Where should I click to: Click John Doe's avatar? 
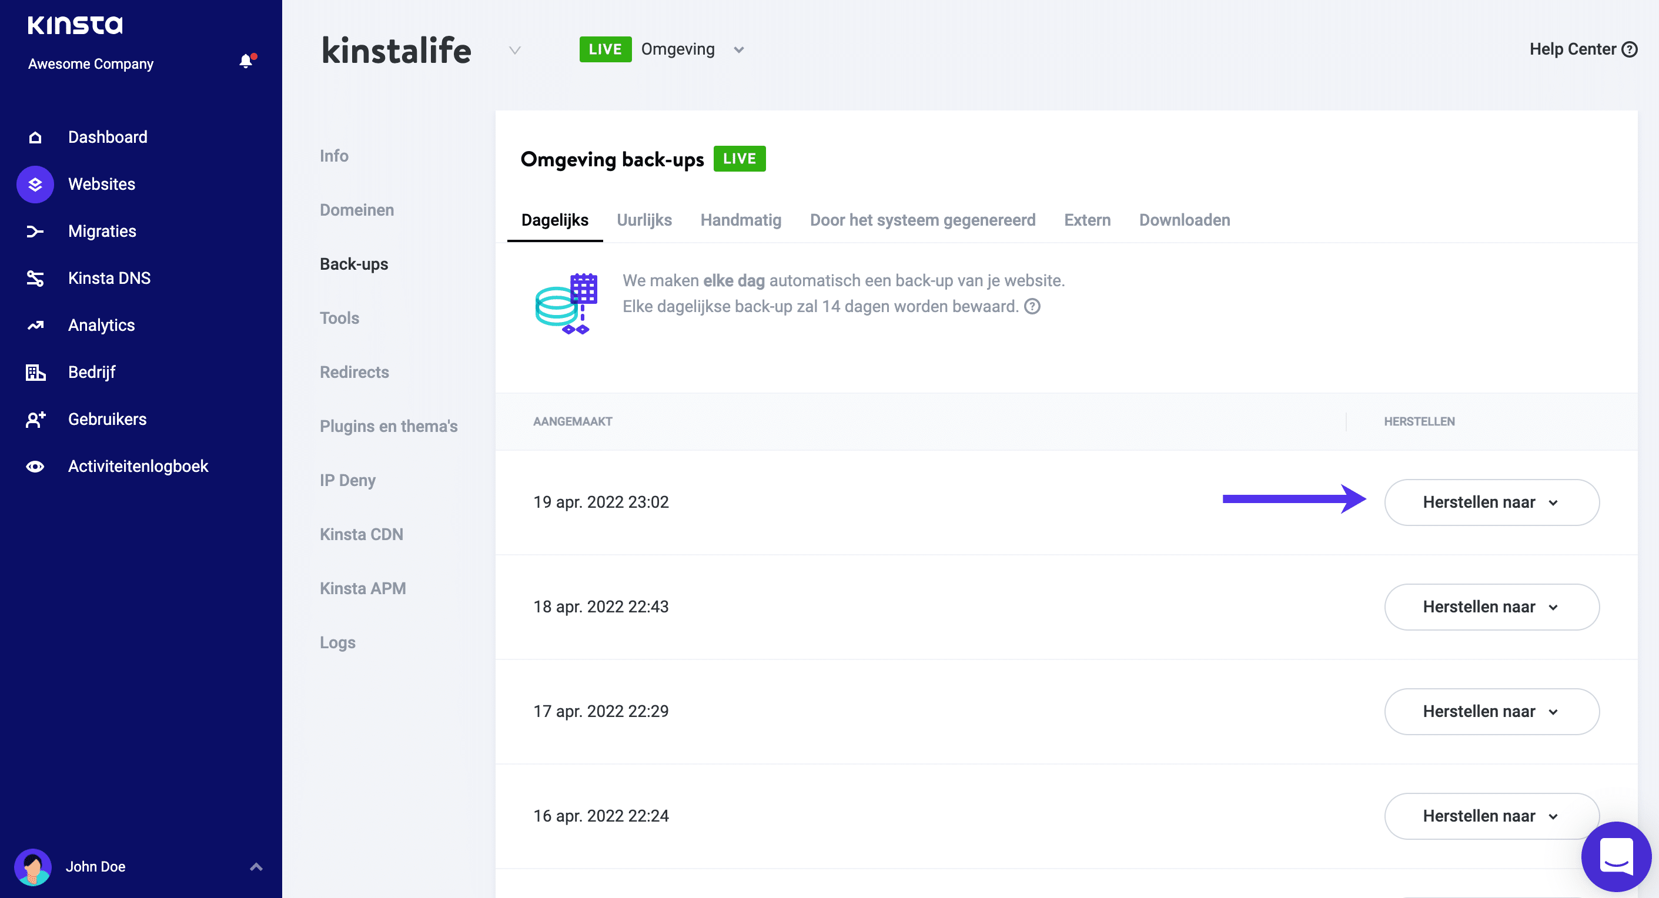coord(33,866)
